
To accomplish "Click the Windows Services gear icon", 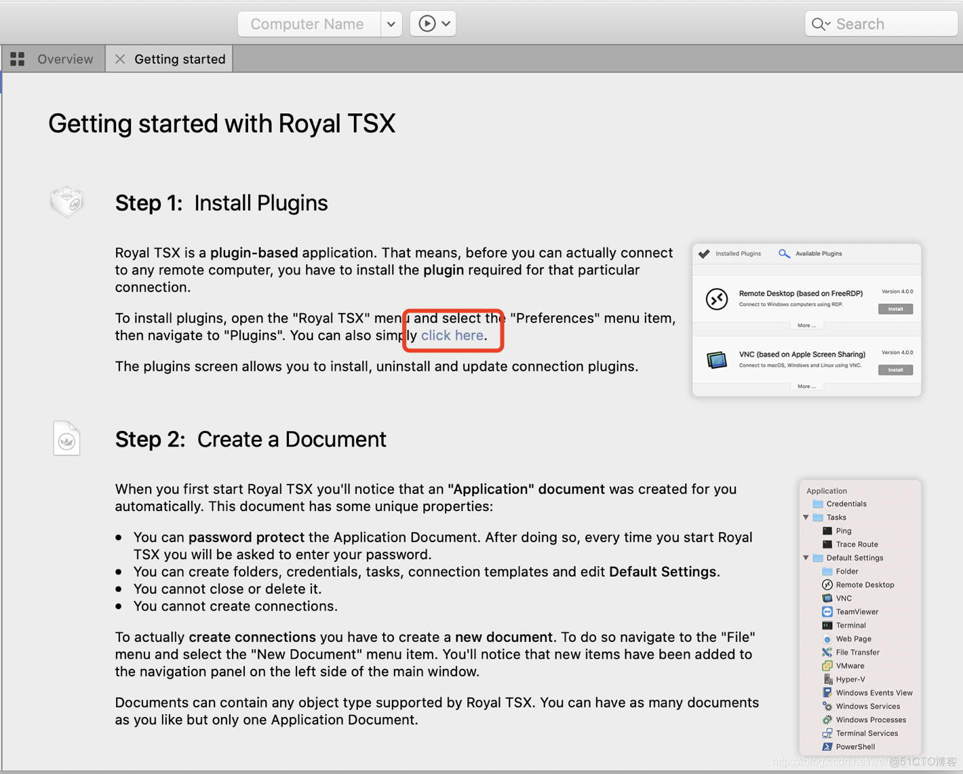I will click(x=827, y=706).
